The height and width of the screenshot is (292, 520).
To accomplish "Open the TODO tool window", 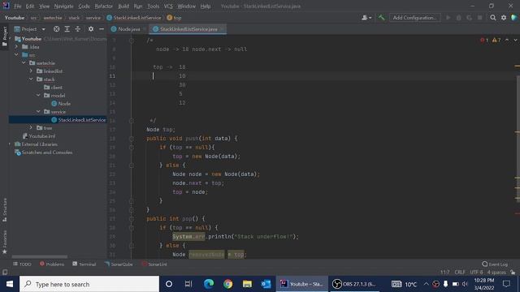I will pos(22,264).
